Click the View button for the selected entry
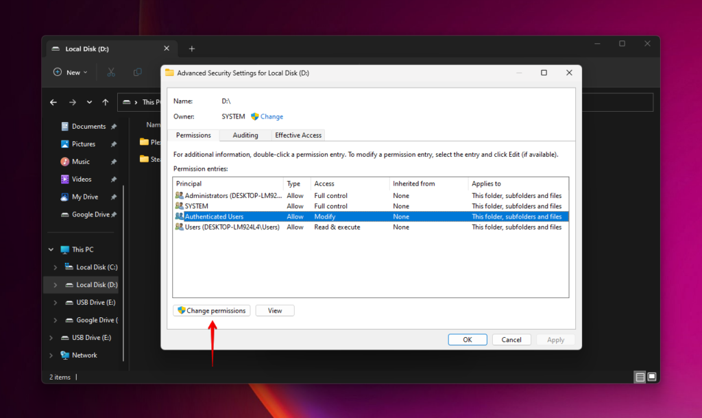The height and width of the screenshot is (418, 702). tap(274, 310)
